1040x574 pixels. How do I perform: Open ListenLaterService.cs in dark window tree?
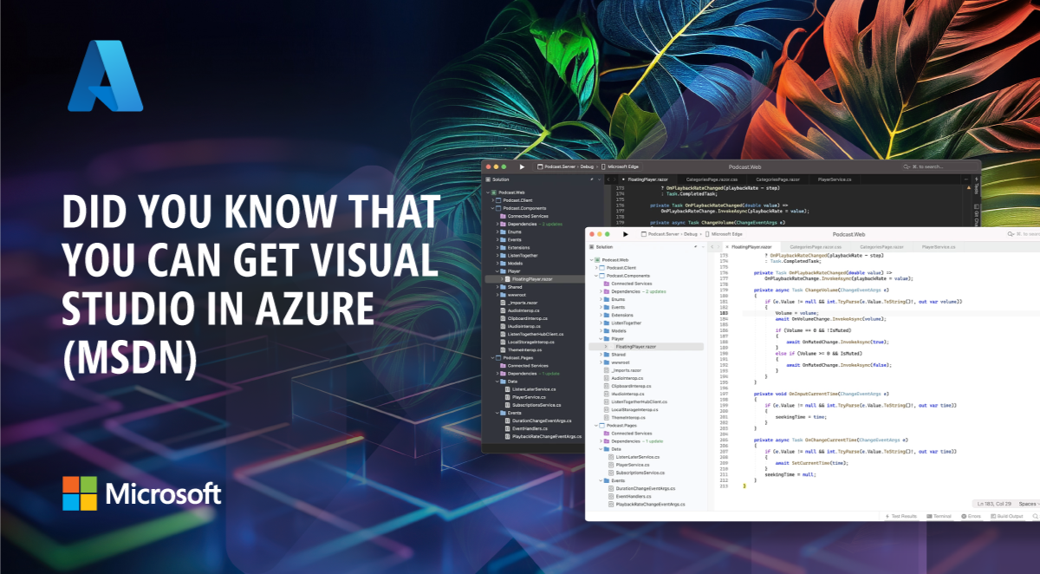pyautogui.click(x=534, y=389)
